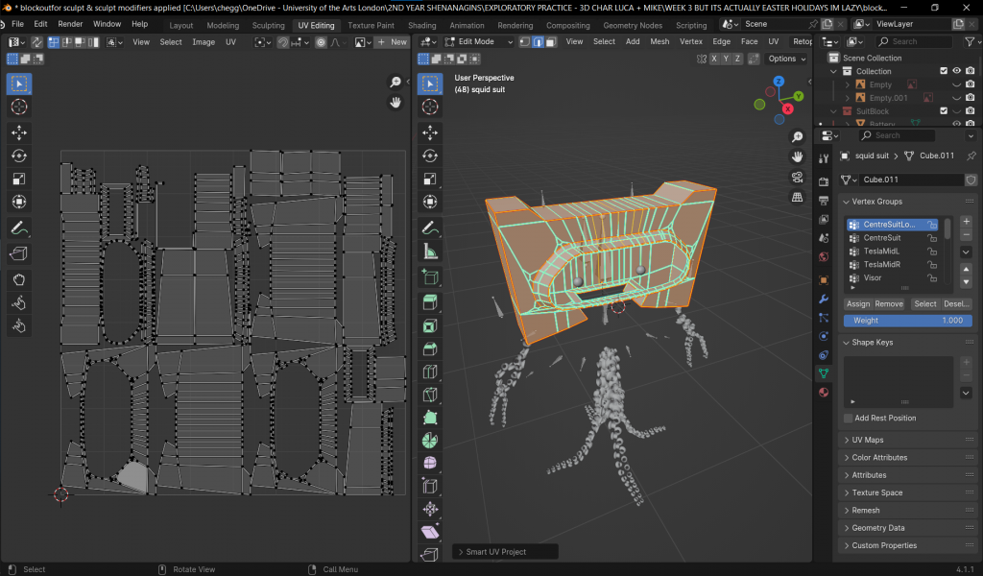Open the vertex group specials dropdown arrow

(966, 252)
